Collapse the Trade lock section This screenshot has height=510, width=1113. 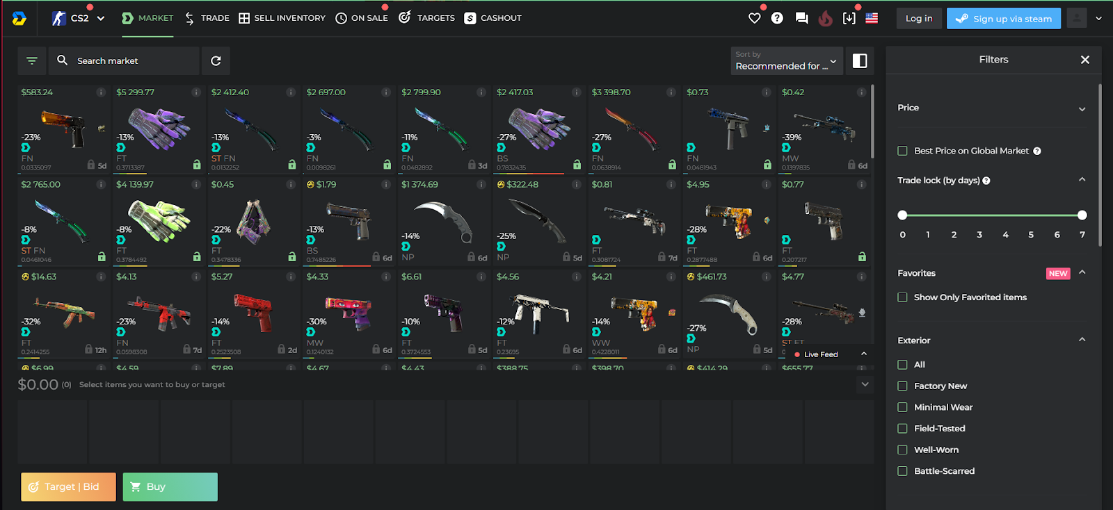[x=1082, y=179]
